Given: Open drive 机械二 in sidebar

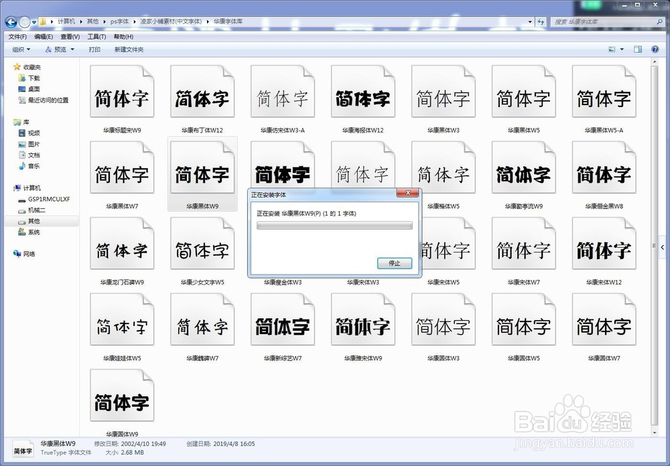Looking at the screenshot, I should 37,210.
